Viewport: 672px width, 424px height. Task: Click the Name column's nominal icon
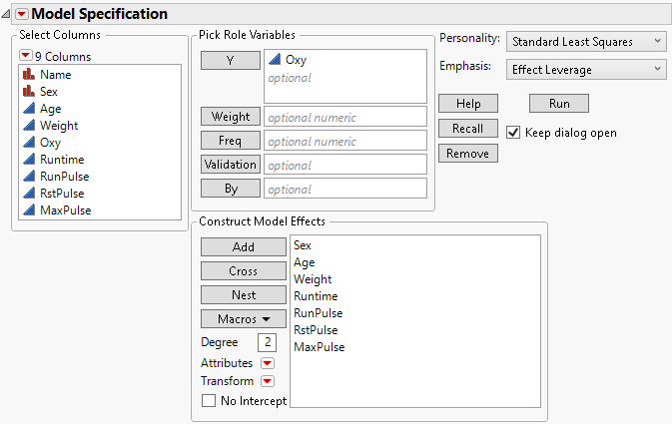pos(29,75)
